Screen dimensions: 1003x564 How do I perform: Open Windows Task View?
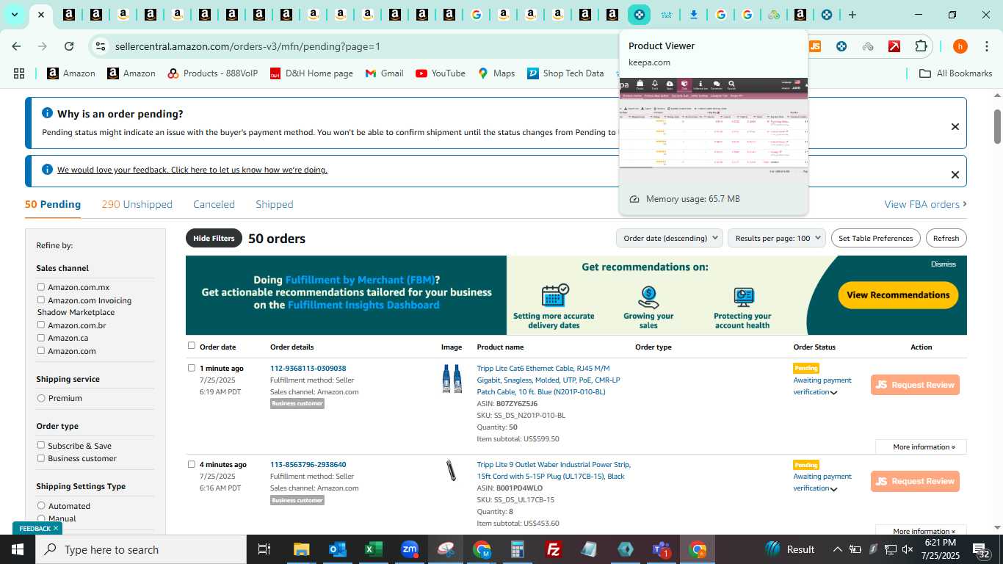[x=264, y=549]
